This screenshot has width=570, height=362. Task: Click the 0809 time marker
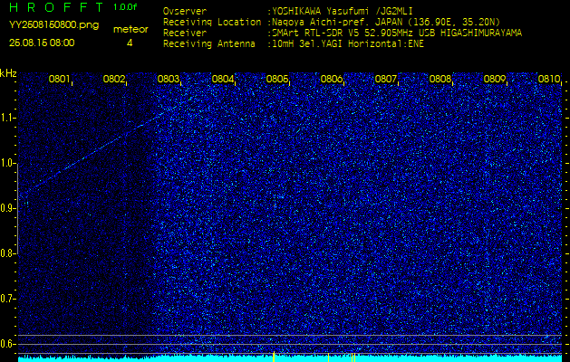click(495, 79)
